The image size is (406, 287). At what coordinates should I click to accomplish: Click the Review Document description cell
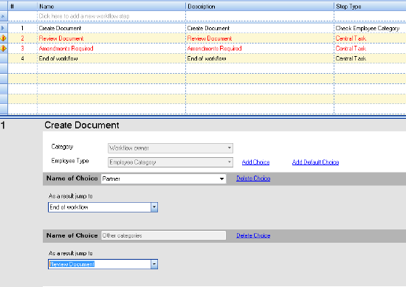pos(260,38)
